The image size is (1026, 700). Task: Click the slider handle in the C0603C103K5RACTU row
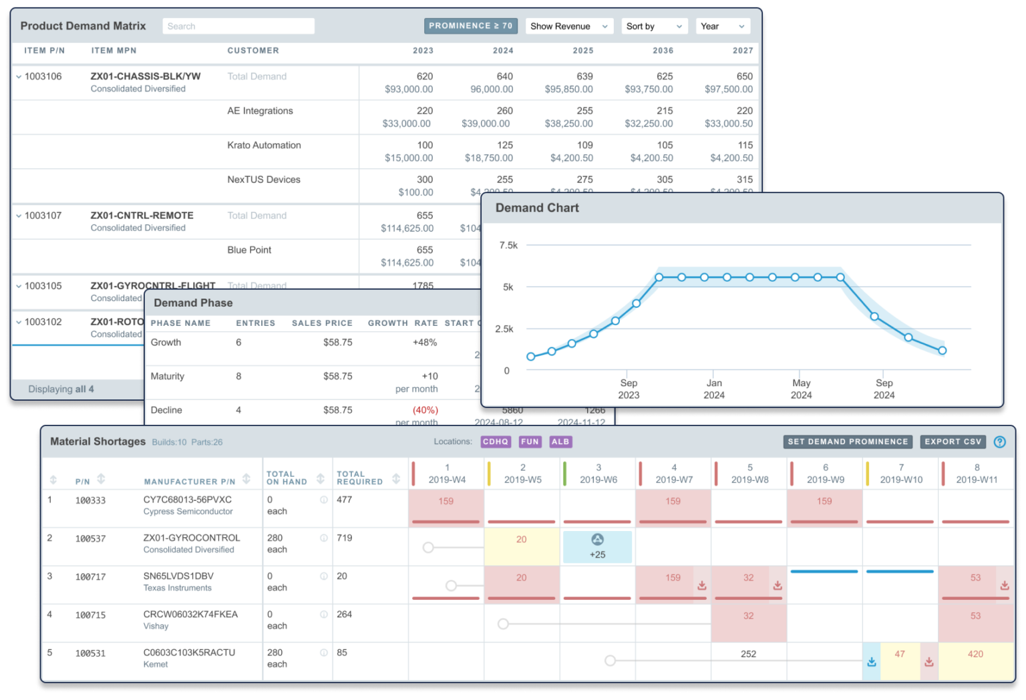(609, 661)
